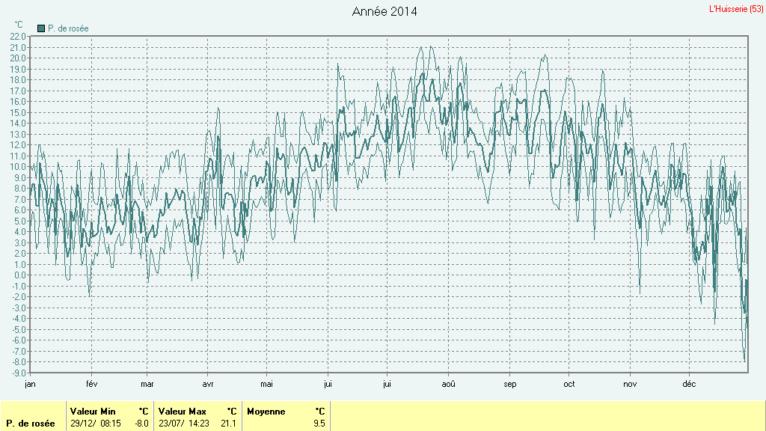Screen dimensions: 766x431
Task: Select the 20.0 temperature axis label
Action: 18,58
